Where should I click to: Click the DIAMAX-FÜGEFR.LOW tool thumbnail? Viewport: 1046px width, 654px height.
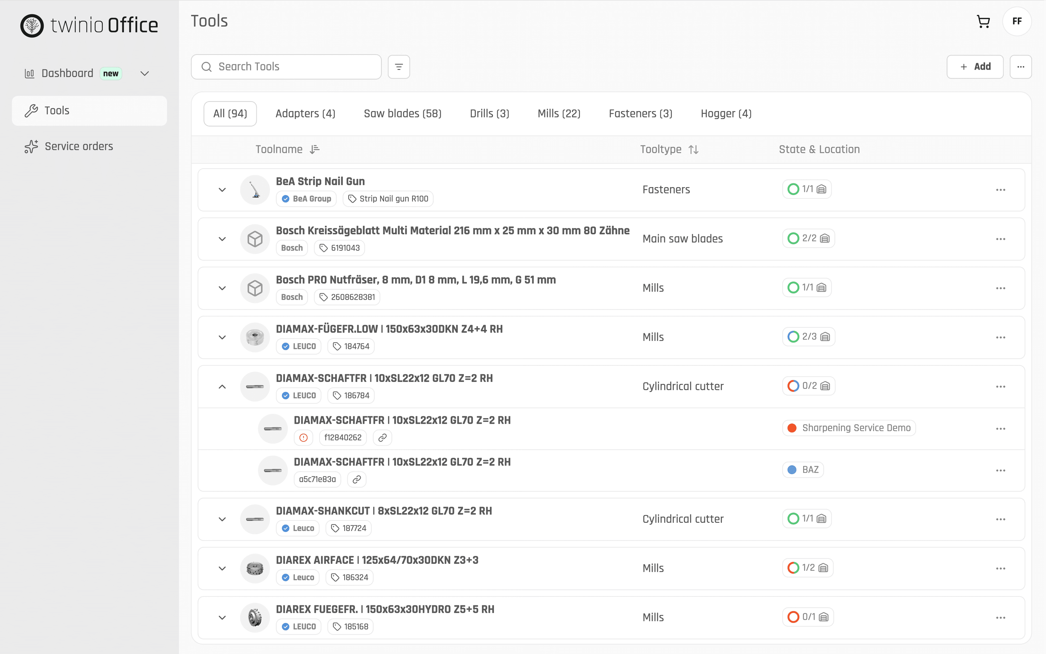(x=255, y=337)
